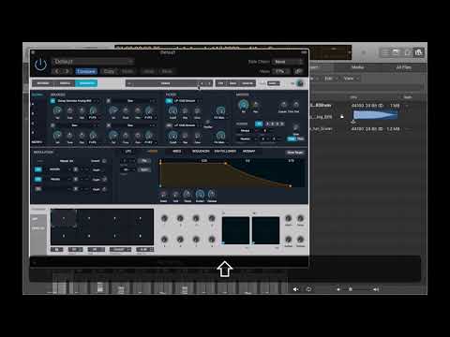Adjust the master Vol knob
The height and width of the screenshot is (337, 450).
(244, 105)
